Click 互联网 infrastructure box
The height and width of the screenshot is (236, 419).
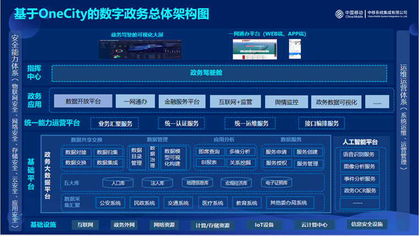pyautogui.click(x=85, y=225)
